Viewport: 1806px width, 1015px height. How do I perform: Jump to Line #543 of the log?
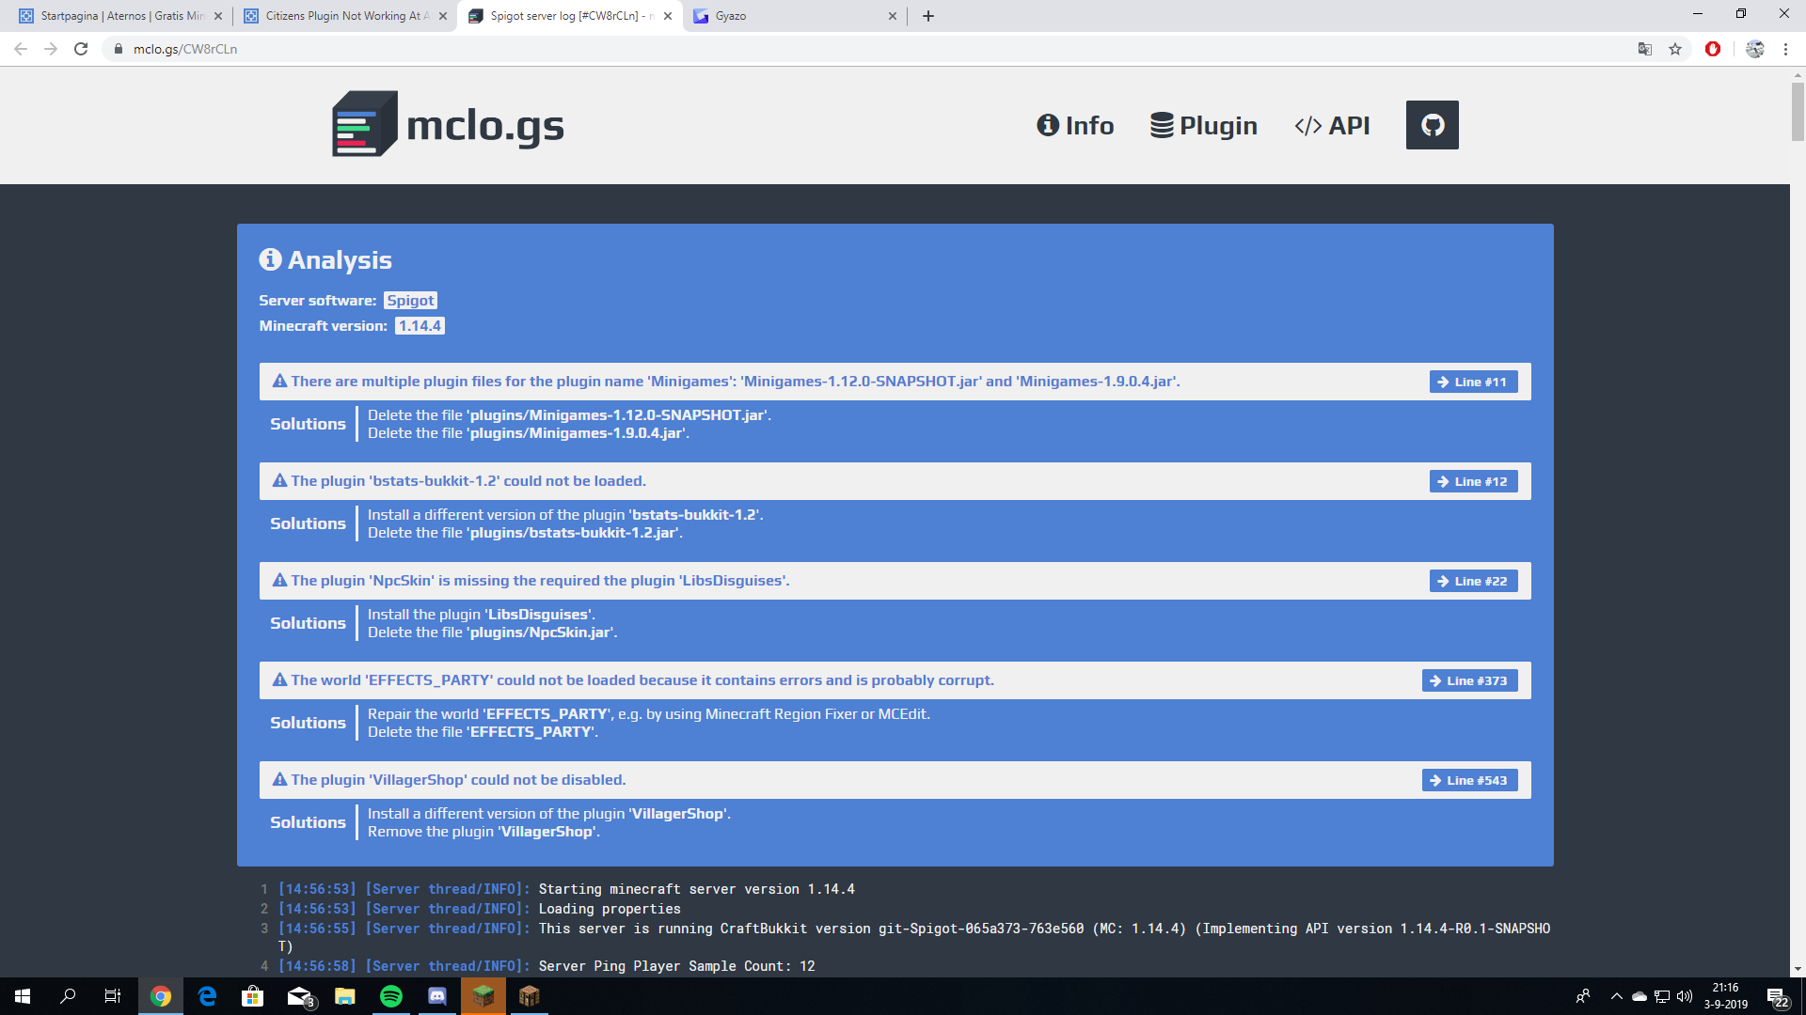coord(1469,780)
